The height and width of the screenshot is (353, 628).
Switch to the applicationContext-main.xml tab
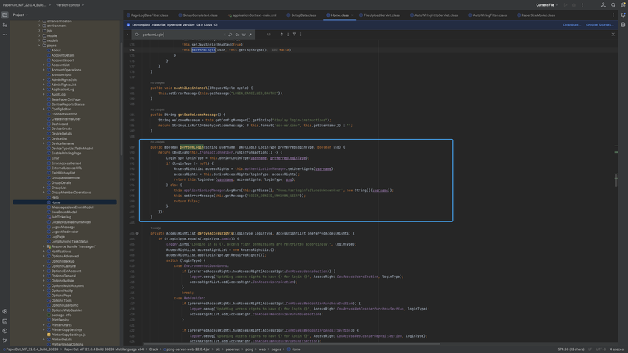(252, 15)
